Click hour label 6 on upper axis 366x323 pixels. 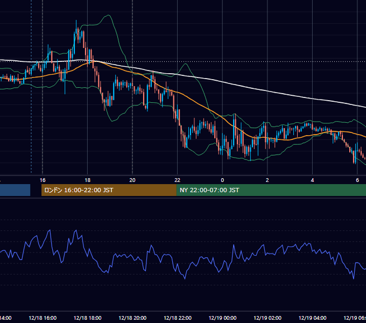point(357,180)
